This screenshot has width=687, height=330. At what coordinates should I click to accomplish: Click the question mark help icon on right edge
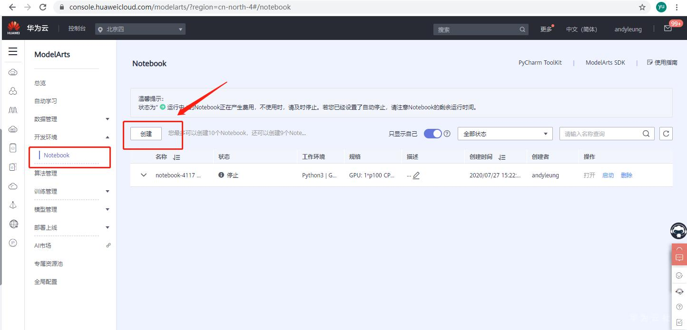679,307
